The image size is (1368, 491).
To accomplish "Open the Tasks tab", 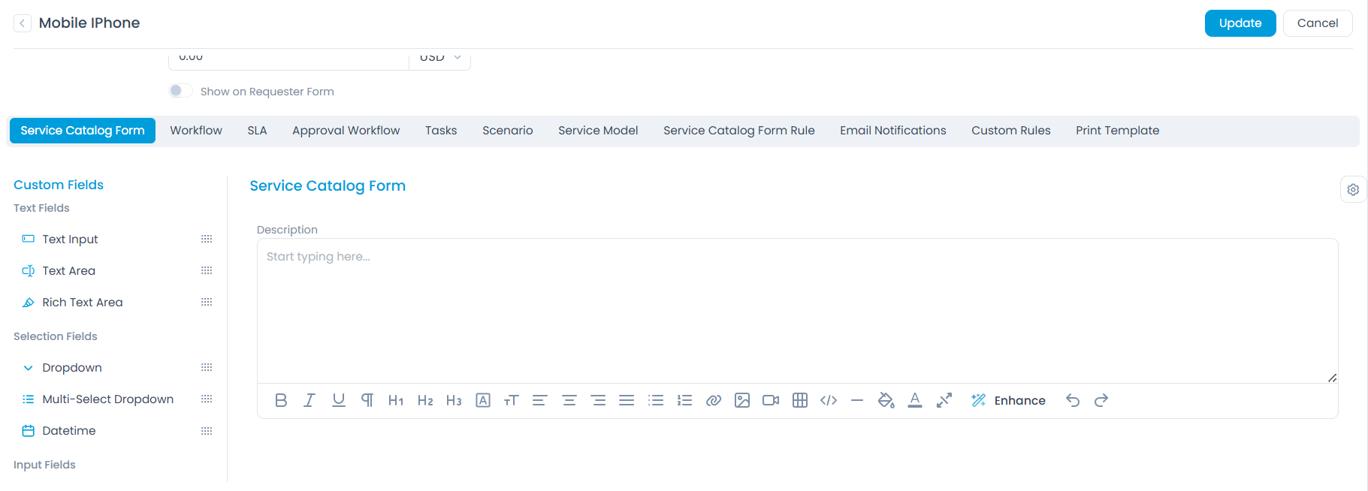I will click(441, 131).
